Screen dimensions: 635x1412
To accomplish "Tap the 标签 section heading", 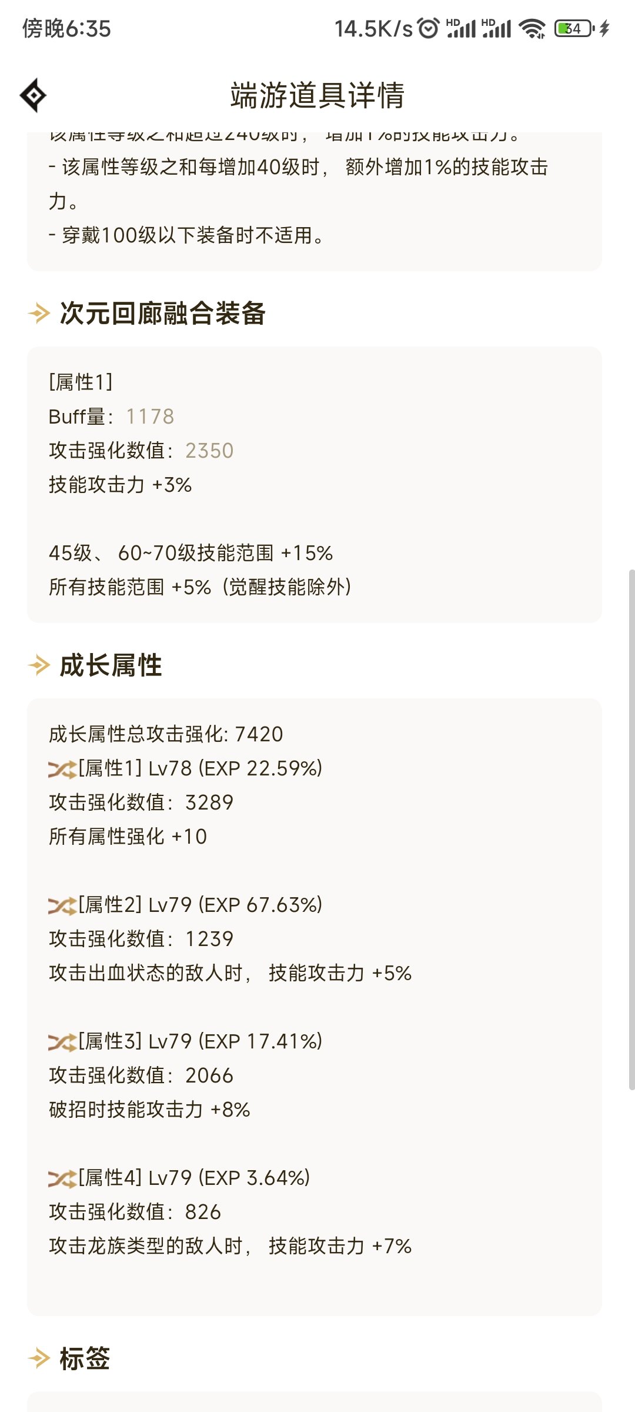I will [85, 1358].
